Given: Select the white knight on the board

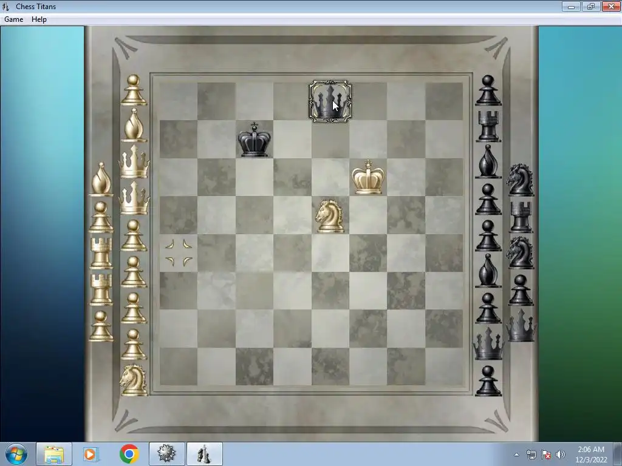Looking at the screenshot, I should tap(330, 216).
